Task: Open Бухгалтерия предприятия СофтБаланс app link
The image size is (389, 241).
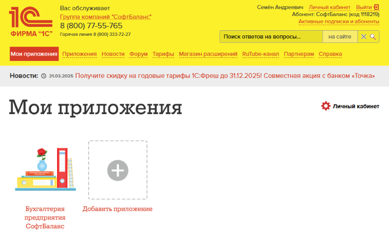Action: (x=45, y=217)
